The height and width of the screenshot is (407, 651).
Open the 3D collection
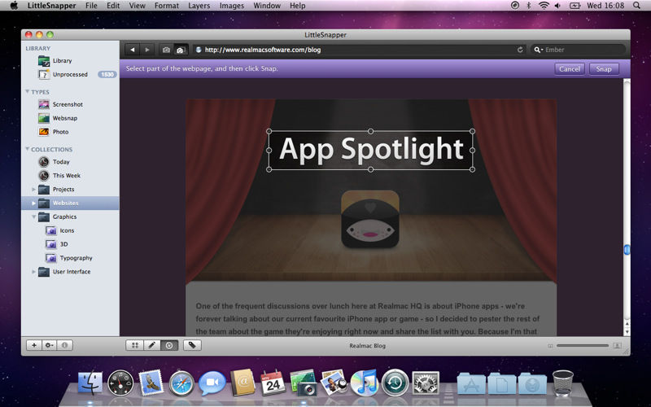click(63, 243)
